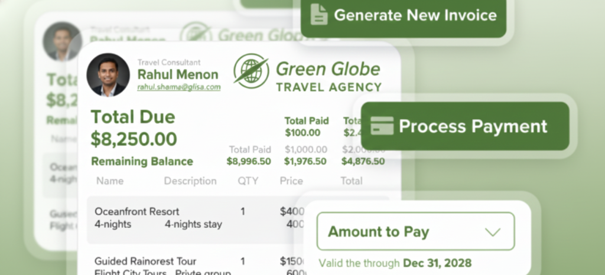605x275 pixels.
Task: Click the credit card icon on Process Payment
Action: 382,126
